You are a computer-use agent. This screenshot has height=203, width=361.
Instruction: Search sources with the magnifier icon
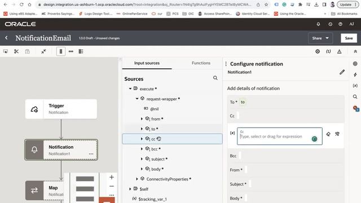point(215,78)
